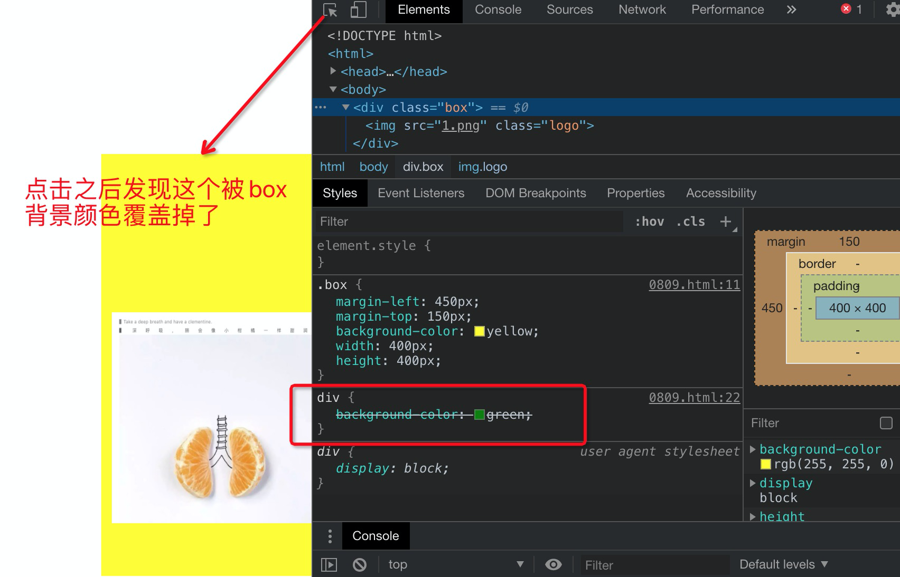Image resolution: width=900 pixels, height=577 pixels.
Task: Expand the head element node
Action: (x=333, y=71)
